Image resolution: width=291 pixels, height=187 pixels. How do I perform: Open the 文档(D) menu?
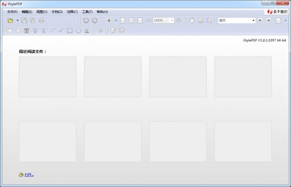tap(57, 12)
